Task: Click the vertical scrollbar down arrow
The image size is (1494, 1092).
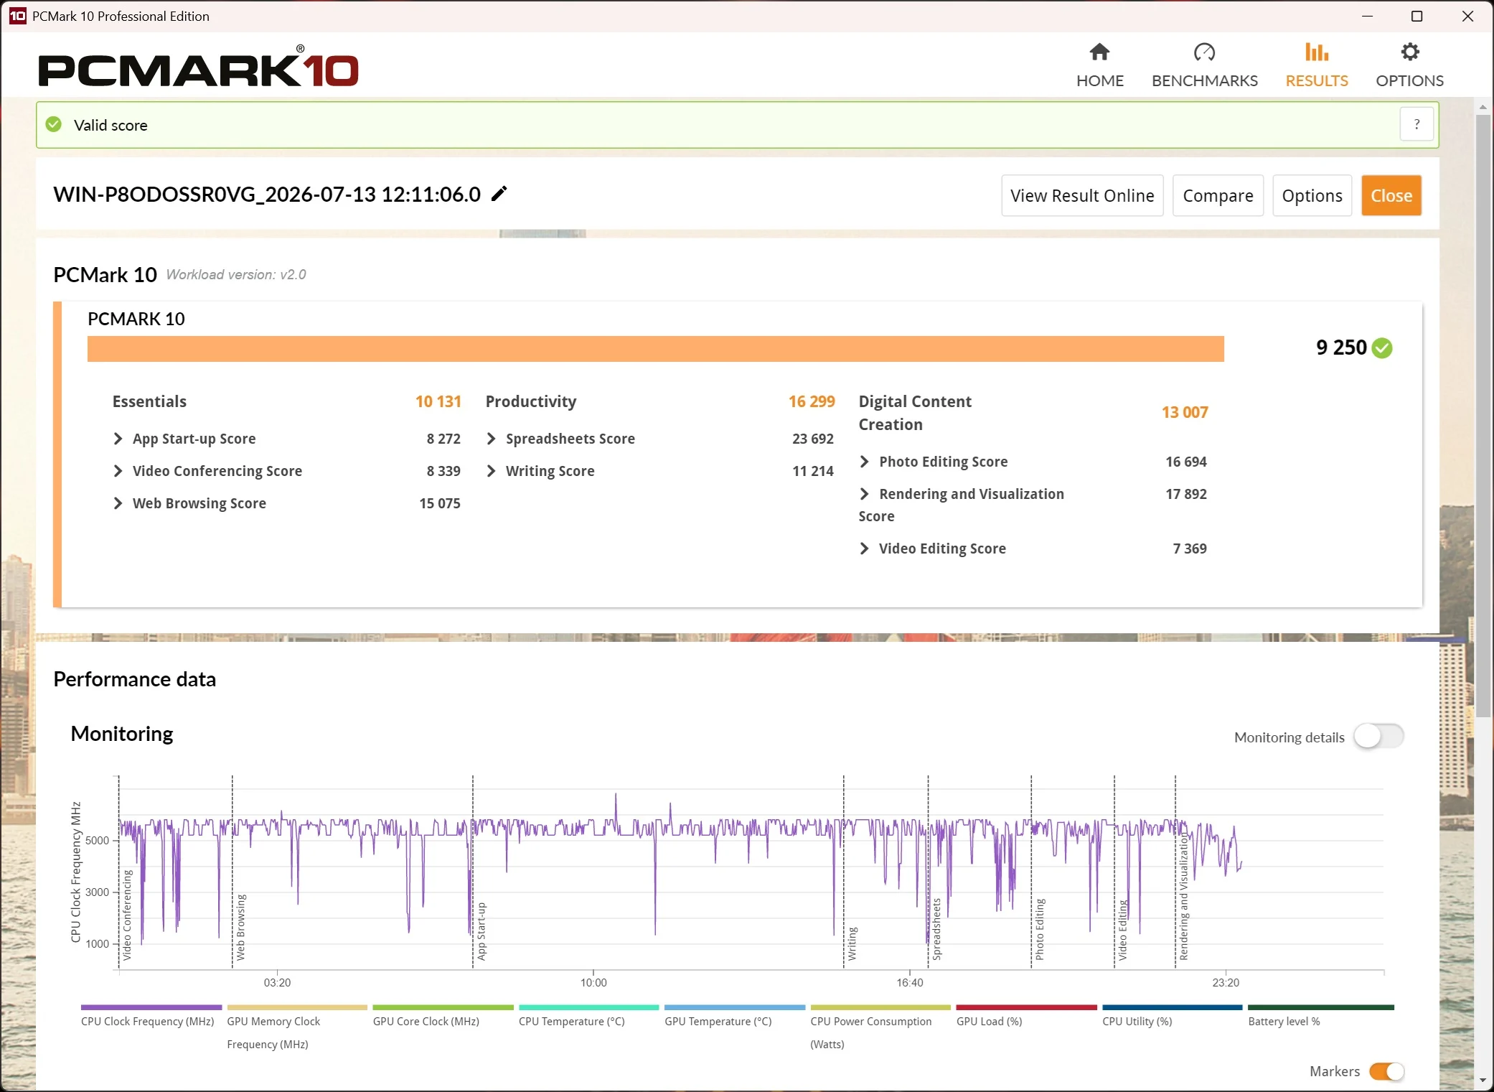Action: coord(1483,1081)
